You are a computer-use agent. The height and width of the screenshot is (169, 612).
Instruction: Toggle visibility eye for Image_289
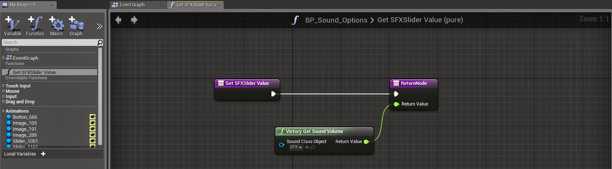point(93,135)
